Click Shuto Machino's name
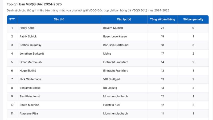The image size is (213, 120). click(30, 105)
